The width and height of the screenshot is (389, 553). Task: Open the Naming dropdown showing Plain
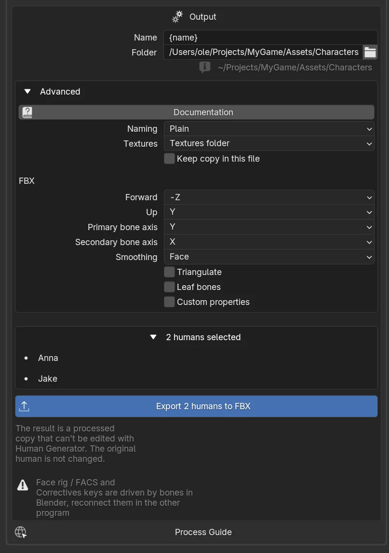tap(269, 129)
